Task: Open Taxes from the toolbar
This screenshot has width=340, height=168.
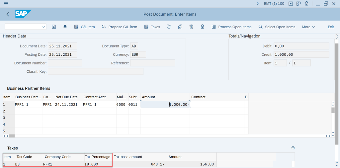Action: 152,27
